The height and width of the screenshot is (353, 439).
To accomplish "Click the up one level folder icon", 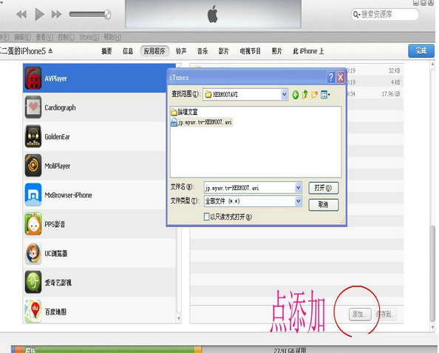I will [305, 95].
